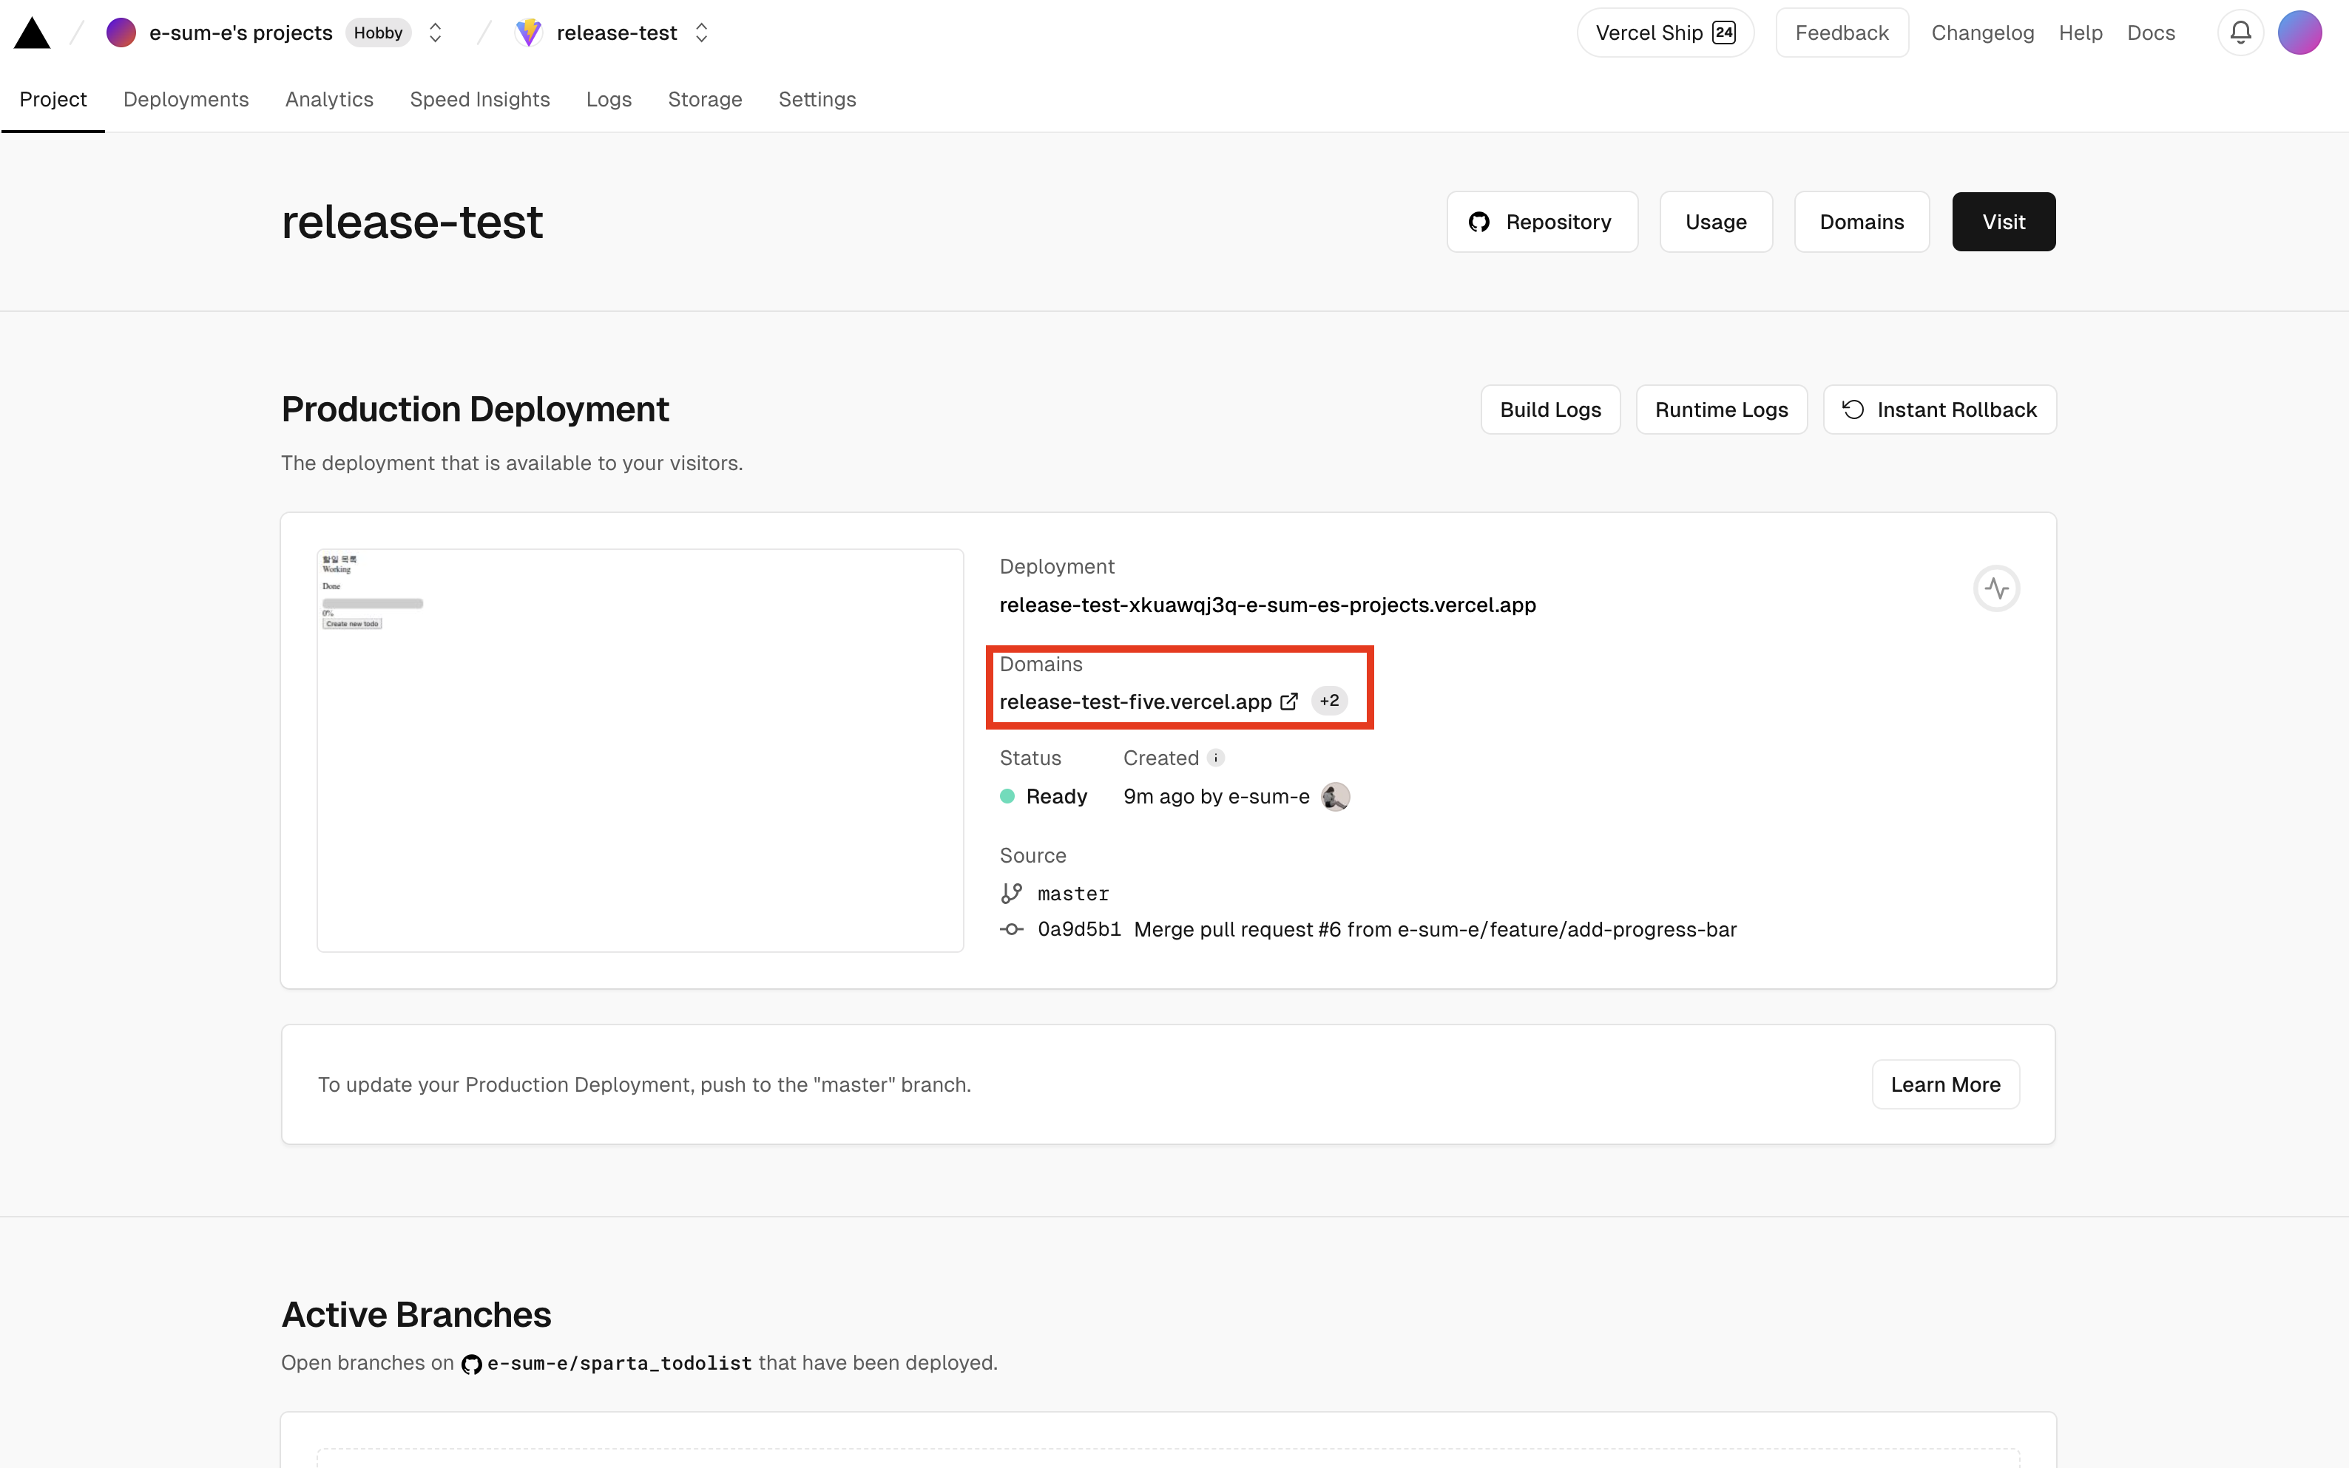Click the deployment preview thumbnail
Viewport: 2349px width, 1468px height.
pyautogui.click(x=641, y=750)
